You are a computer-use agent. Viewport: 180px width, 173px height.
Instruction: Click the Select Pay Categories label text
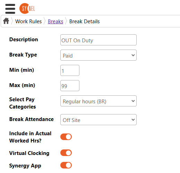coord(23,103)
